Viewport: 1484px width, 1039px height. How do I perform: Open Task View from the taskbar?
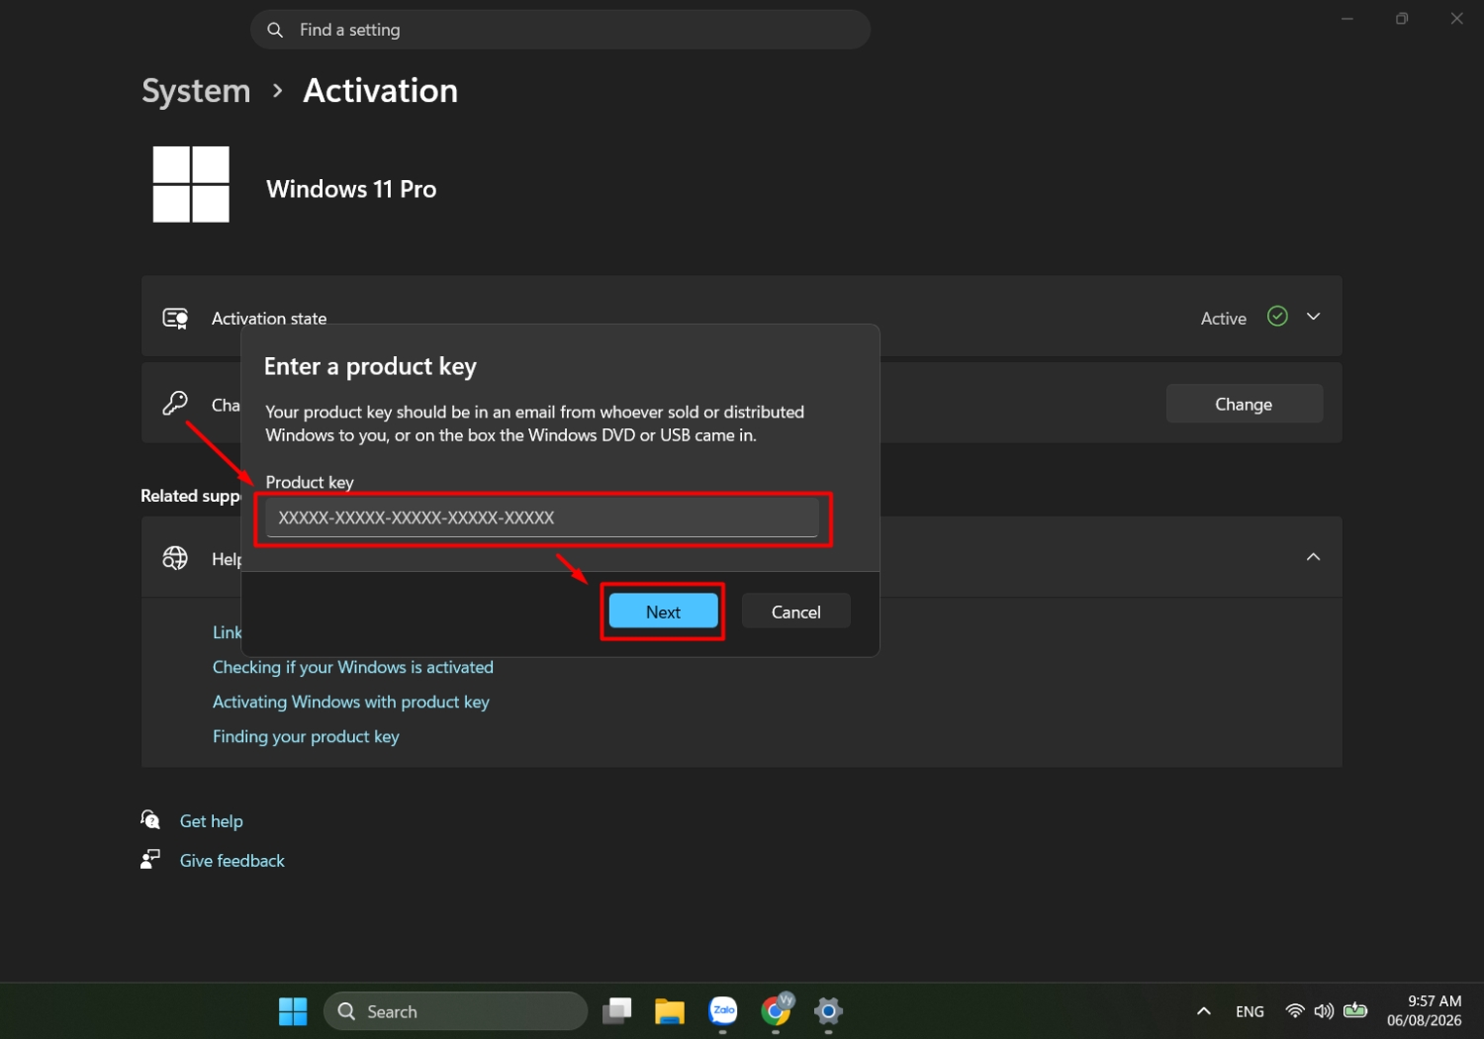[617, 1011]
